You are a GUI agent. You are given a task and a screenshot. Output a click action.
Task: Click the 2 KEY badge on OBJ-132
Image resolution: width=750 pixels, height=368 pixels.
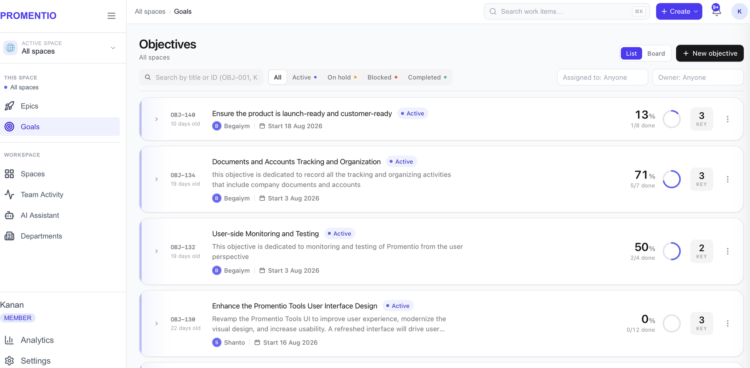[x=702, y=251]
